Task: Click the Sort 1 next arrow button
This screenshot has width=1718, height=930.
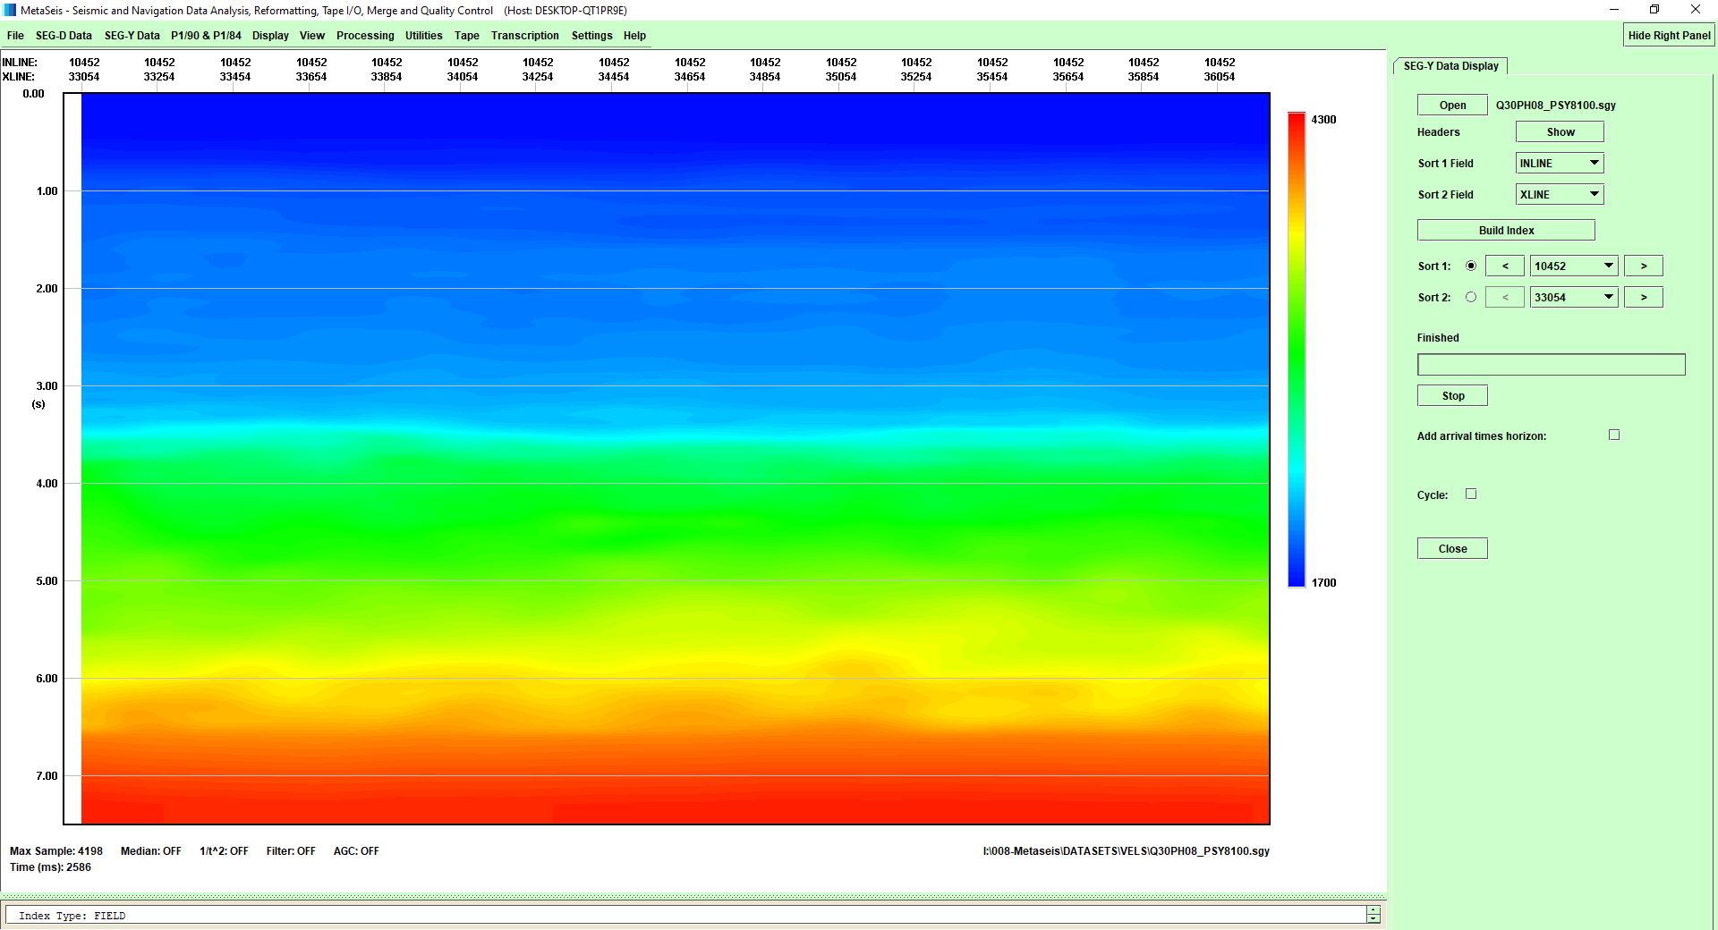Action: coord(1643,266)
